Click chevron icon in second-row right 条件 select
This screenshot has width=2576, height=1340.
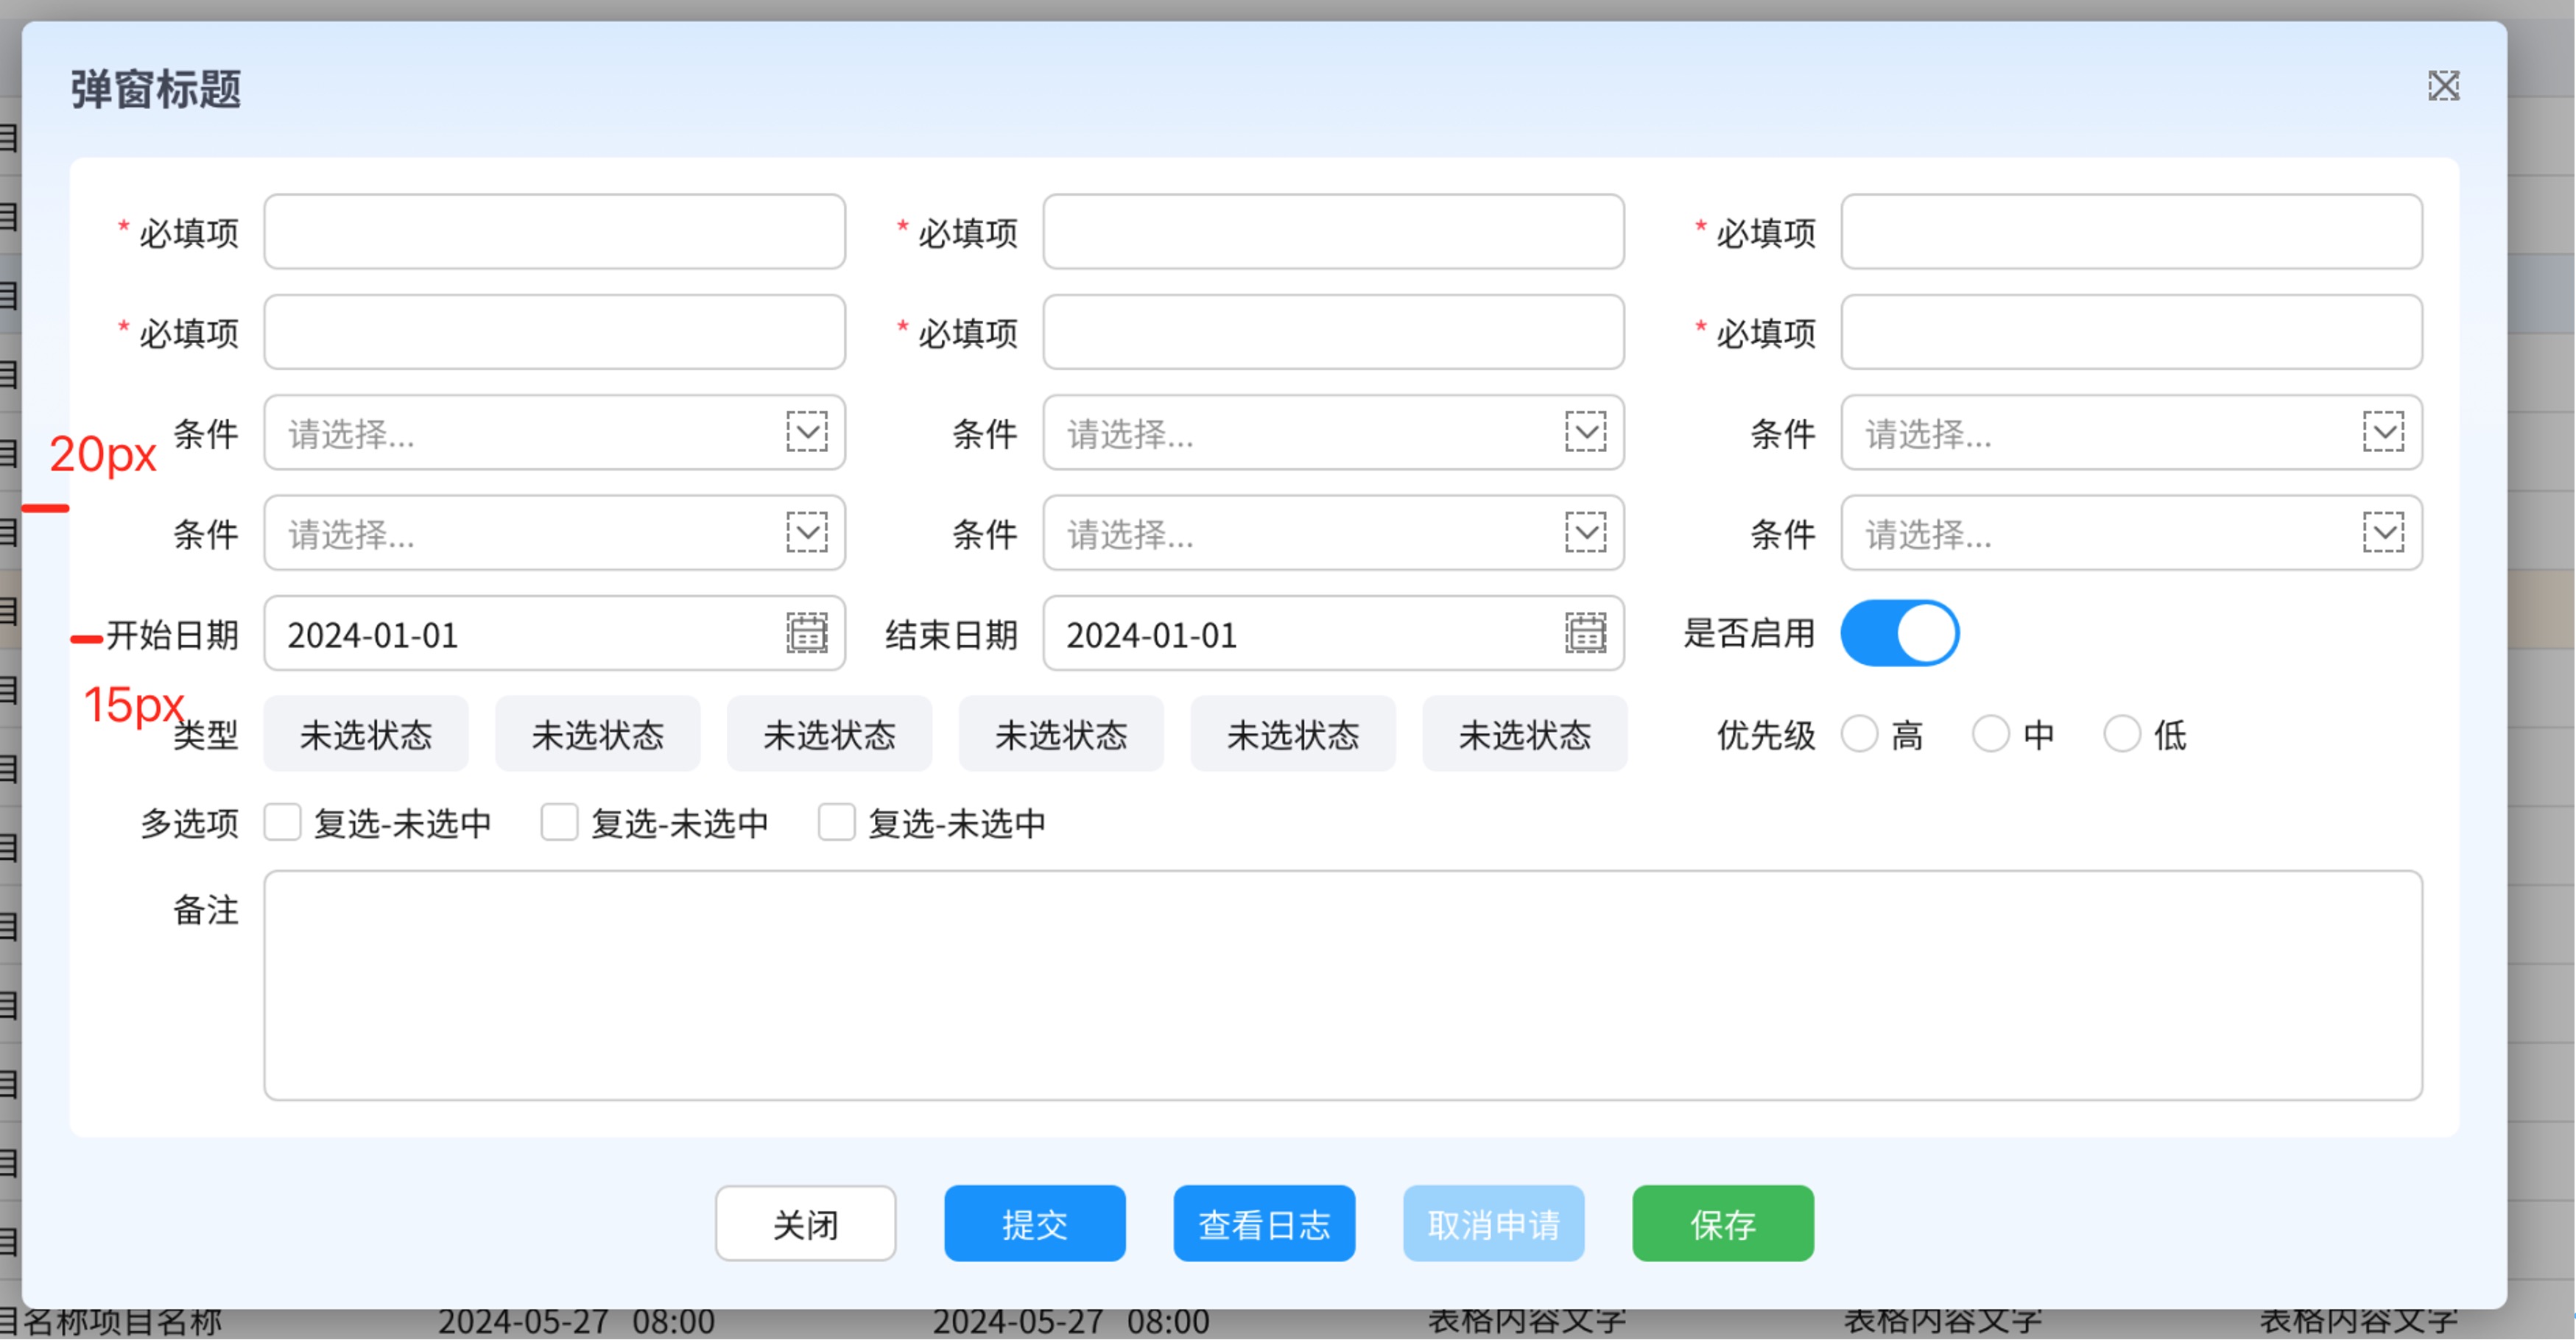(2383, 532)
